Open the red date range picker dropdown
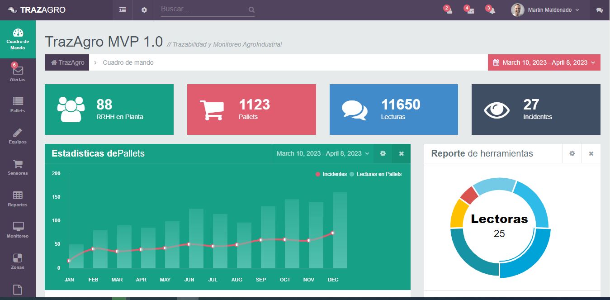Image resolution: width=610 pixels, height=300 pixels. 544,62
